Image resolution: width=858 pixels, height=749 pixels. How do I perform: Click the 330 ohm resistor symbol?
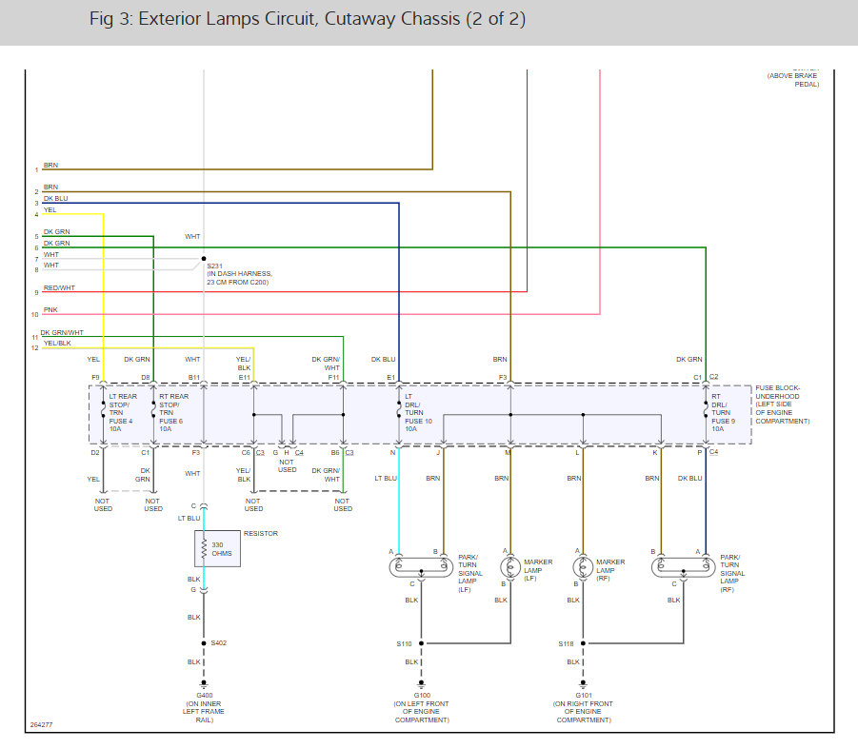tap(204, 548)
